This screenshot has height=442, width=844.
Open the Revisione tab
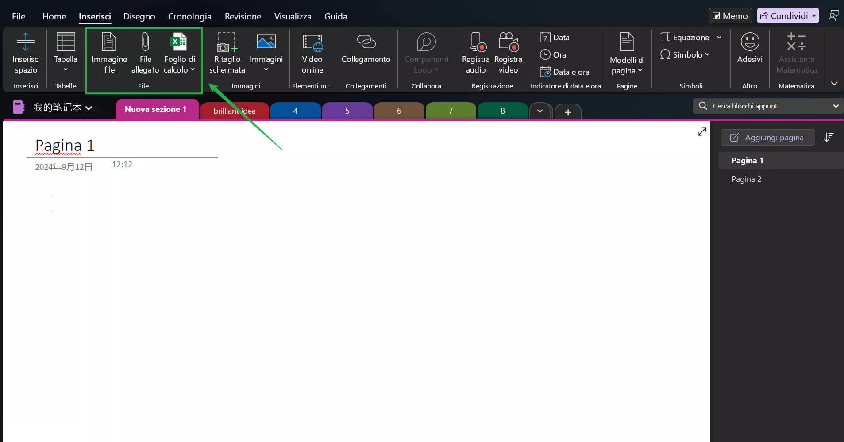tap(243, 16)
